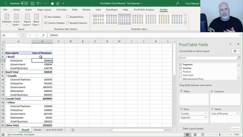Check the Units Sold field checkbox
Image resolution: width=243 pixels, height=137 pixels.
click(x=180, y=75)
